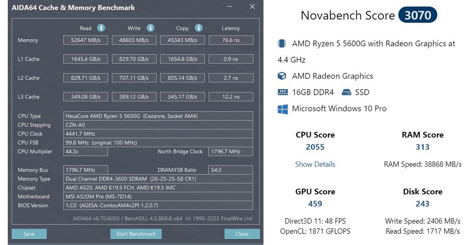Click the Radeon Graphics cube icon

point(282,76)
